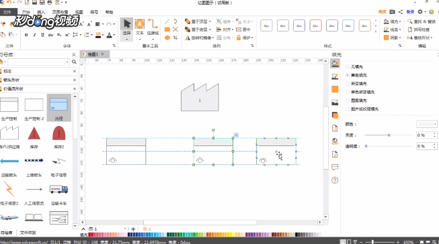
Task: Open the fill color dropdown in Fill panel
Action: pos(427,124)
